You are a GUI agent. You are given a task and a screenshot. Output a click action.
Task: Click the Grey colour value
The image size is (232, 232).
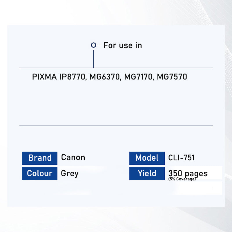click(70, 173)
